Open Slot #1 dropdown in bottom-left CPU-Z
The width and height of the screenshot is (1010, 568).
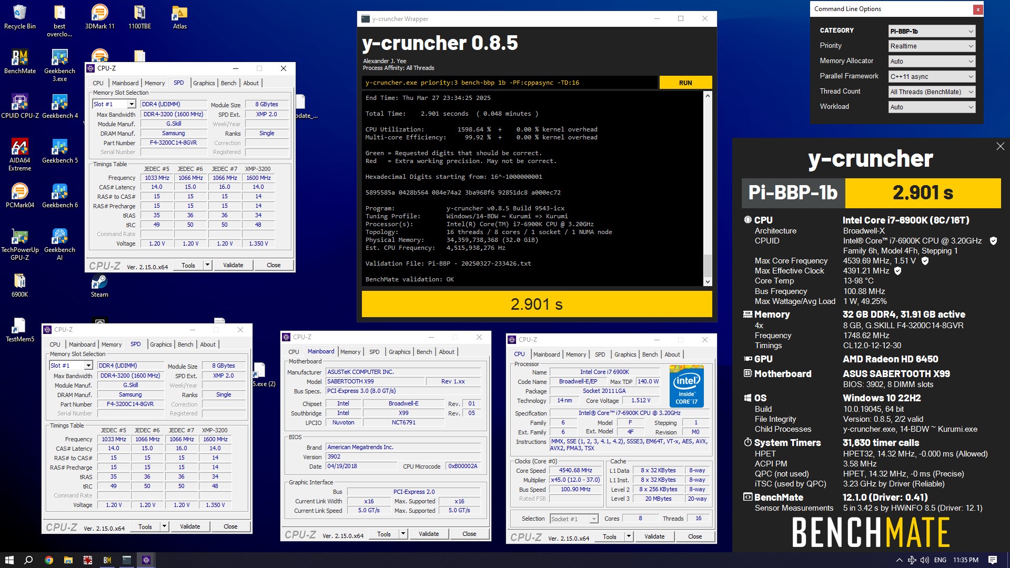coord(71,366)
